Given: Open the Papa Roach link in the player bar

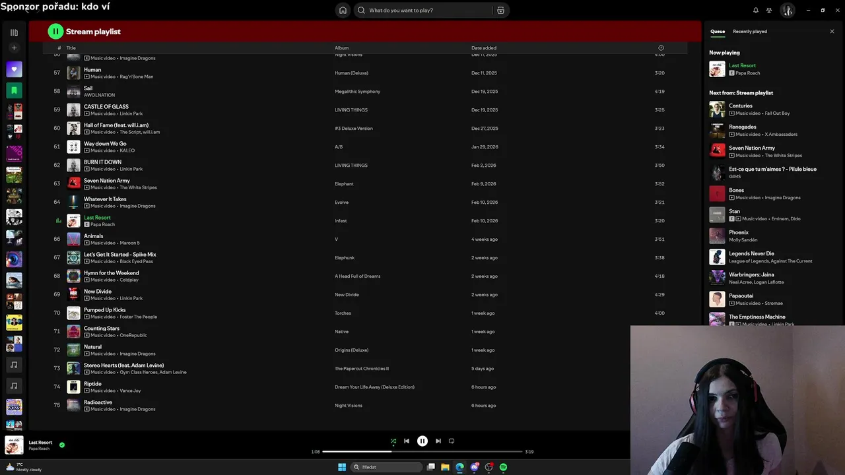Looking at the screenshot, I should click(39, 449).
